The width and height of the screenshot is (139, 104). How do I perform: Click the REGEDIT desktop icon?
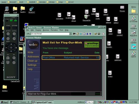[x=32, y=10]
